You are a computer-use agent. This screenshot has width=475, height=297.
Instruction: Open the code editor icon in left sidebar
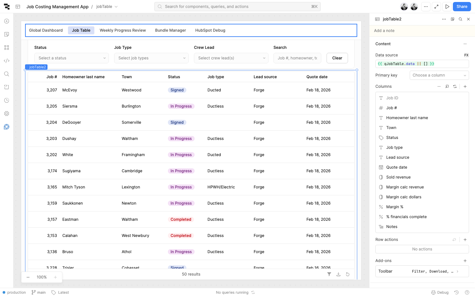coord(7,61)
